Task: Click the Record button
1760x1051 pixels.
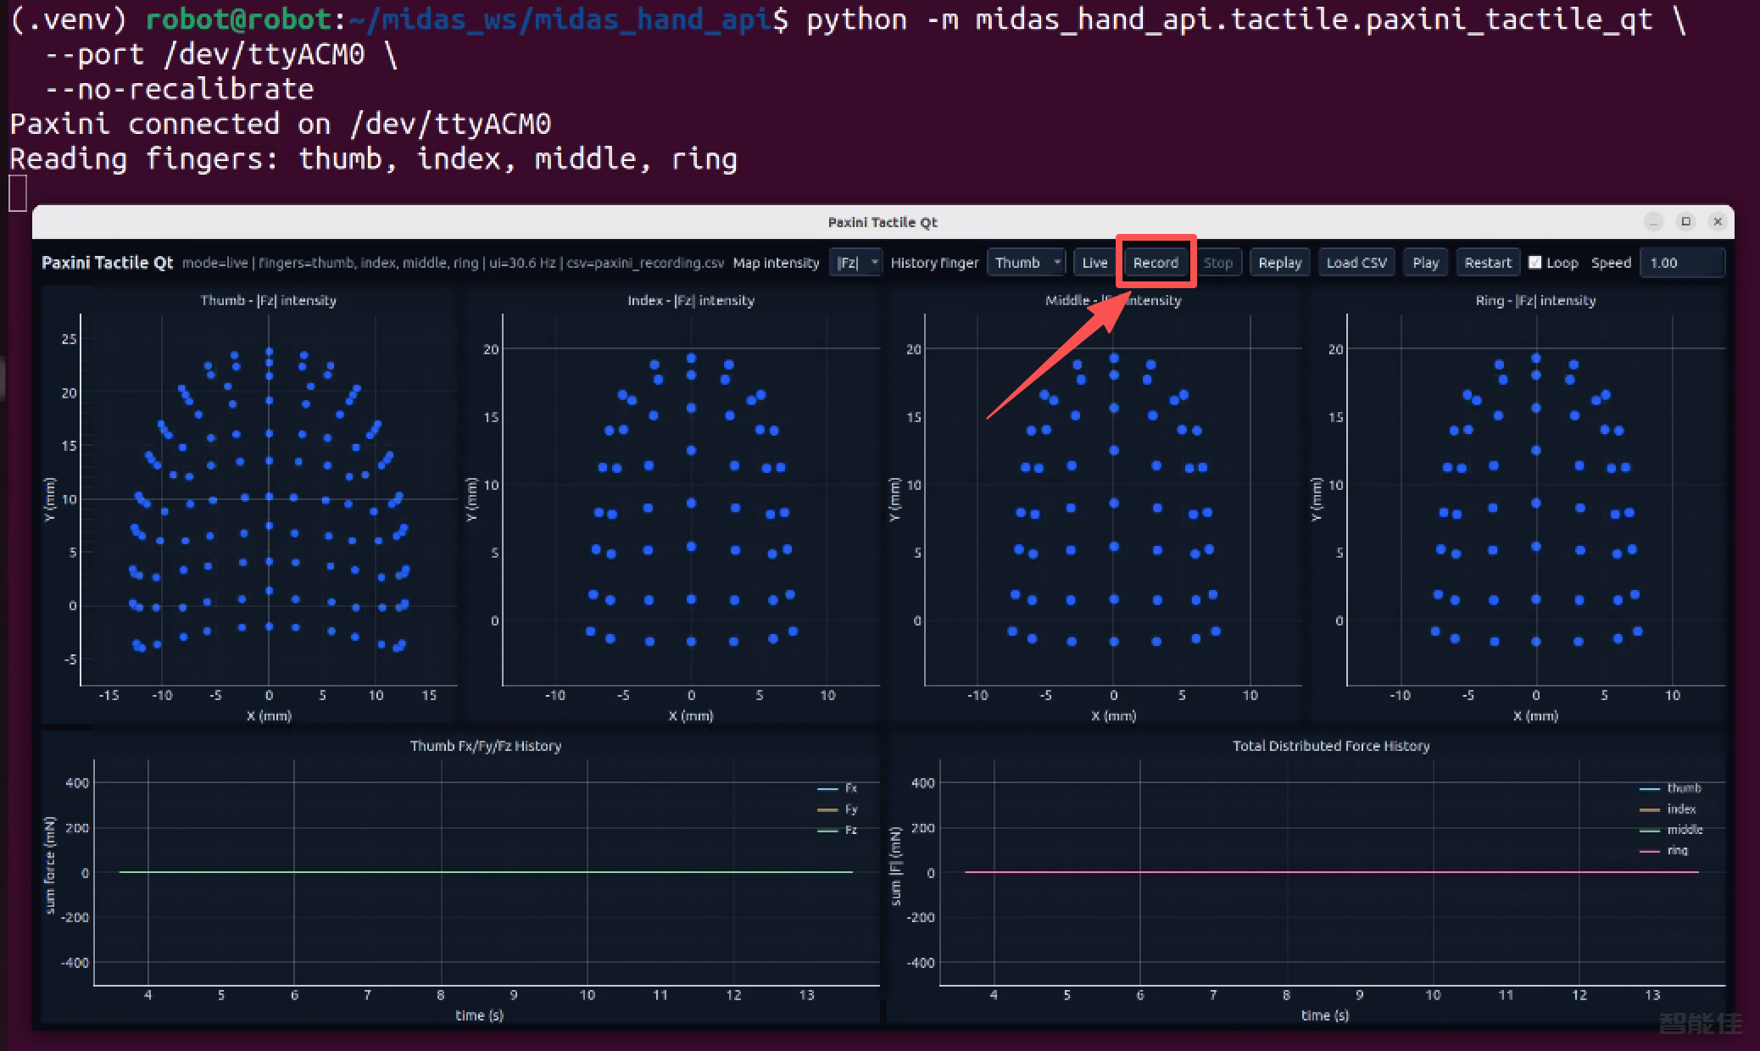Action: pos(1156,263)
